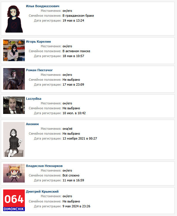Open Lazzydisa profile link
This screenshot has width=177, height=216.
point(34,99)
